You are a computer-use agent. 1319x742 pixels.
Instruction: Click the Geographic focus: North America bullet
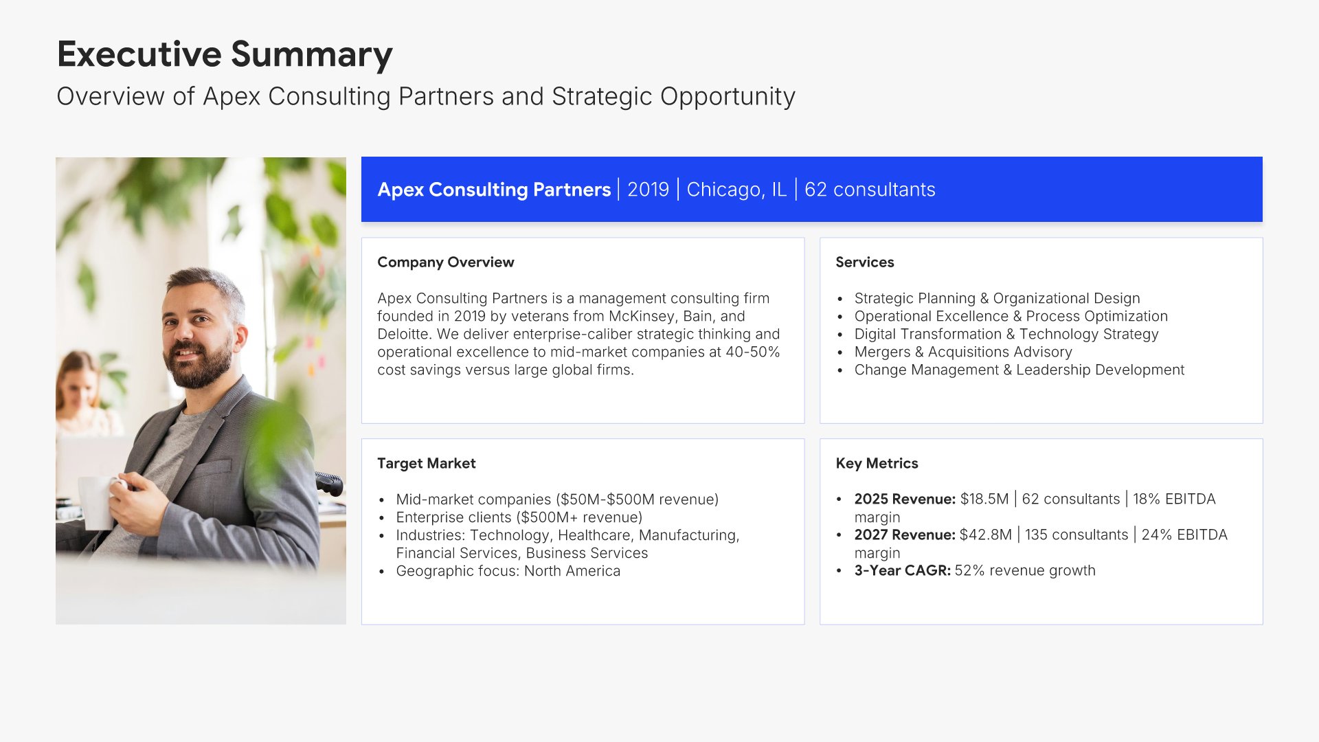[508, 571]
